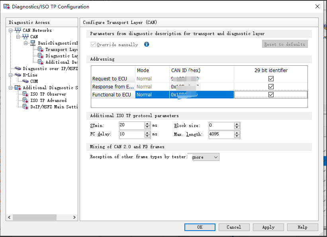
Task: Click the blue info icon beside Override manually
Action: coord(147,44)
